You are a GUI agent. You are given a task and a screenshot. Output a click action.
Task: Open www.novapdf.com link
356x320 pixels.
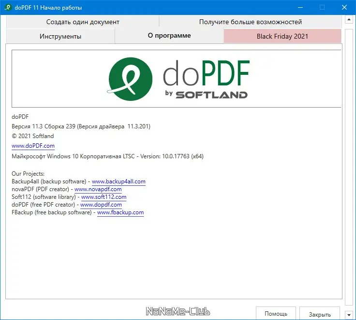(98, 189)
